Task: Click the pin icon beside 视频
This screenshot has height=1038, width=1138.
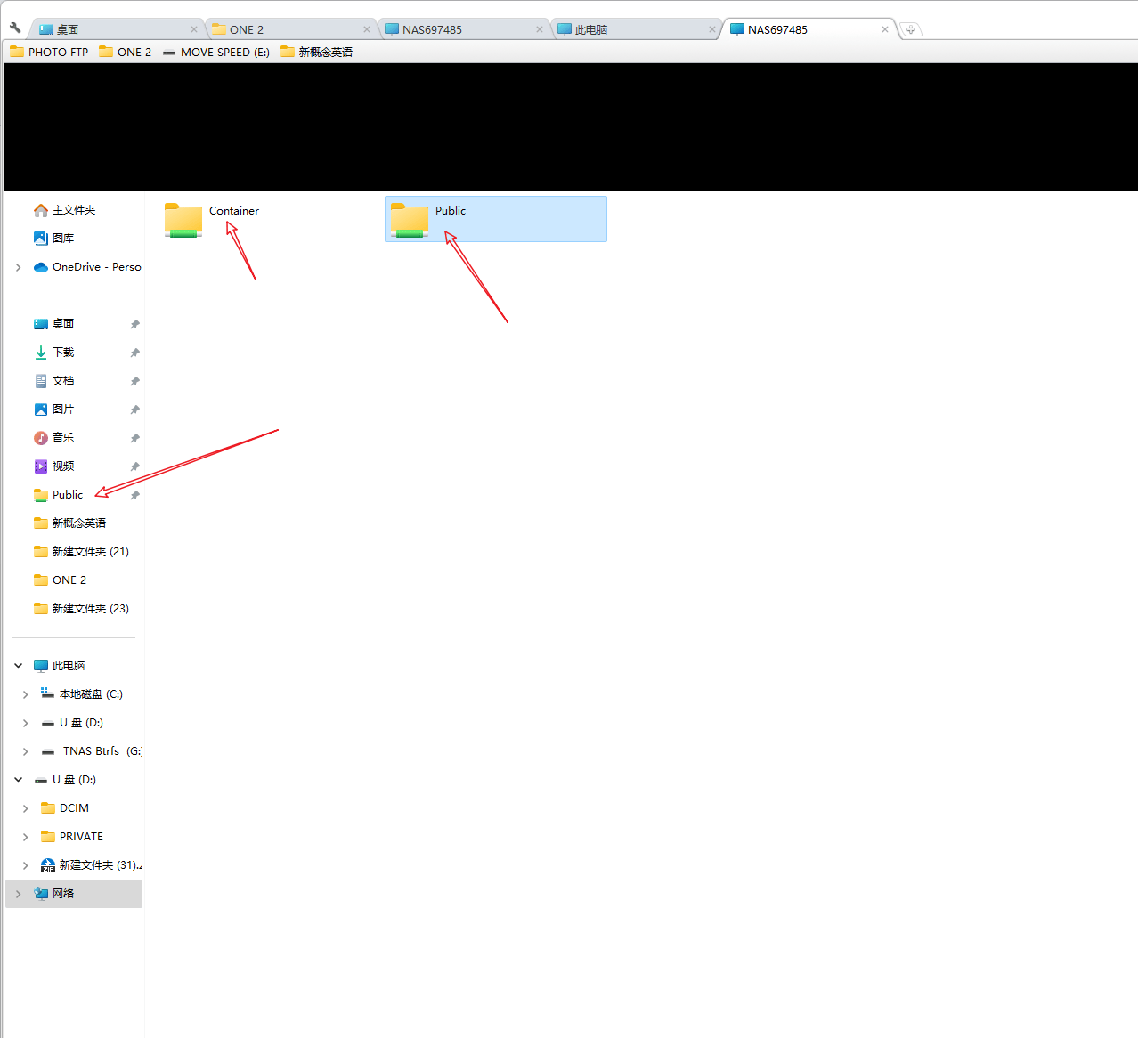Action: 134,466
